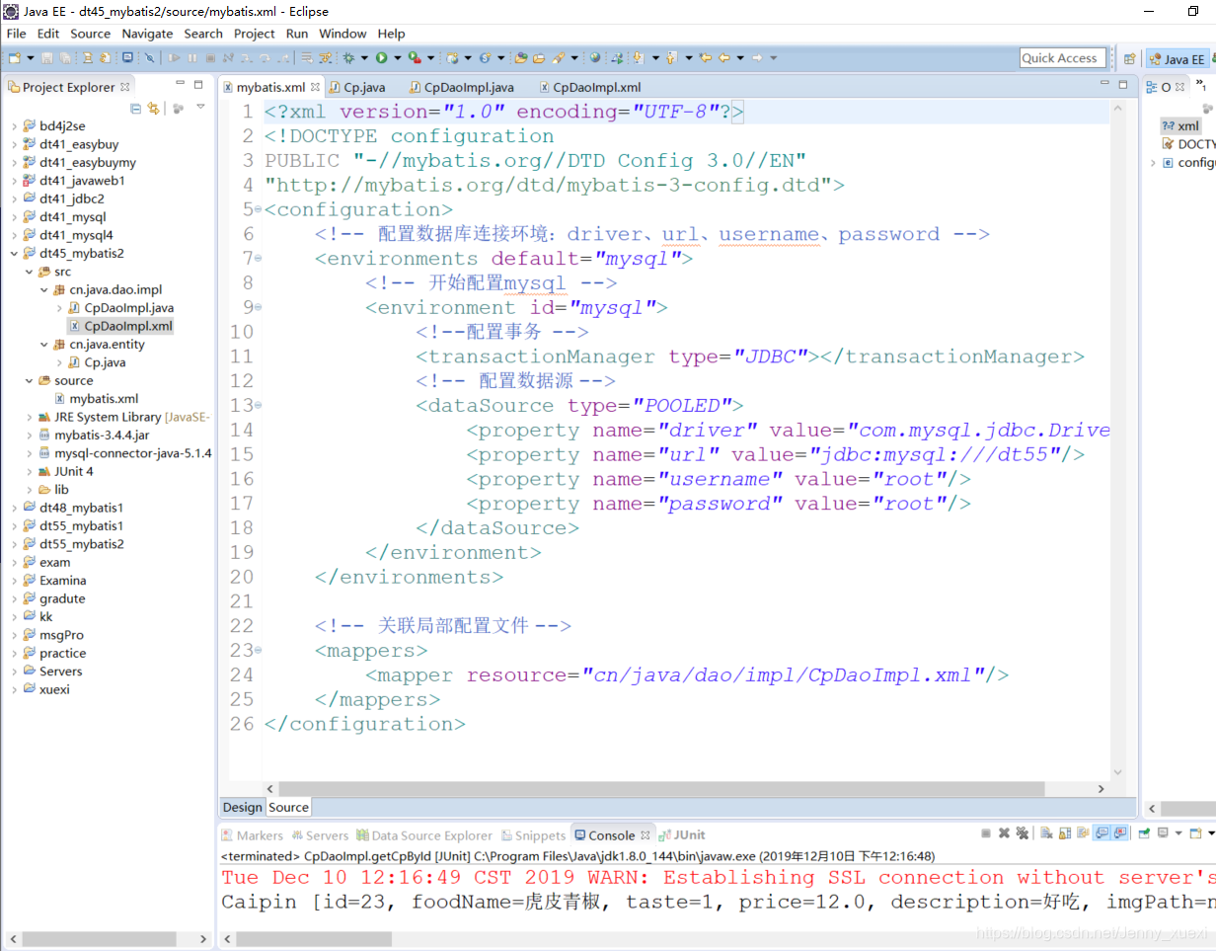Open dropdown arrow next to Debug icon
The image size is (1216, 951).
pos(364,58)
